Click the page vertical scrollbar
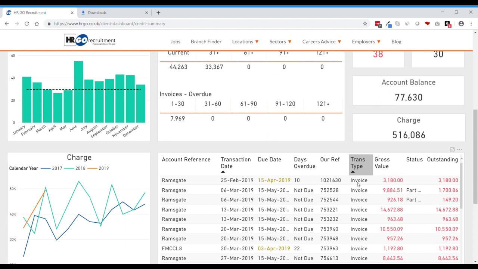 click(475, 157)
